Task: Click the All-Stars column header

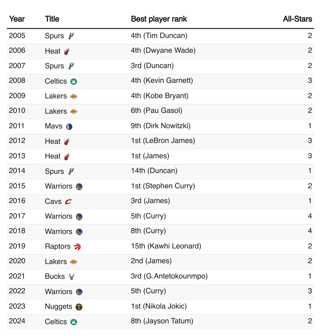Action: (298, 19)
